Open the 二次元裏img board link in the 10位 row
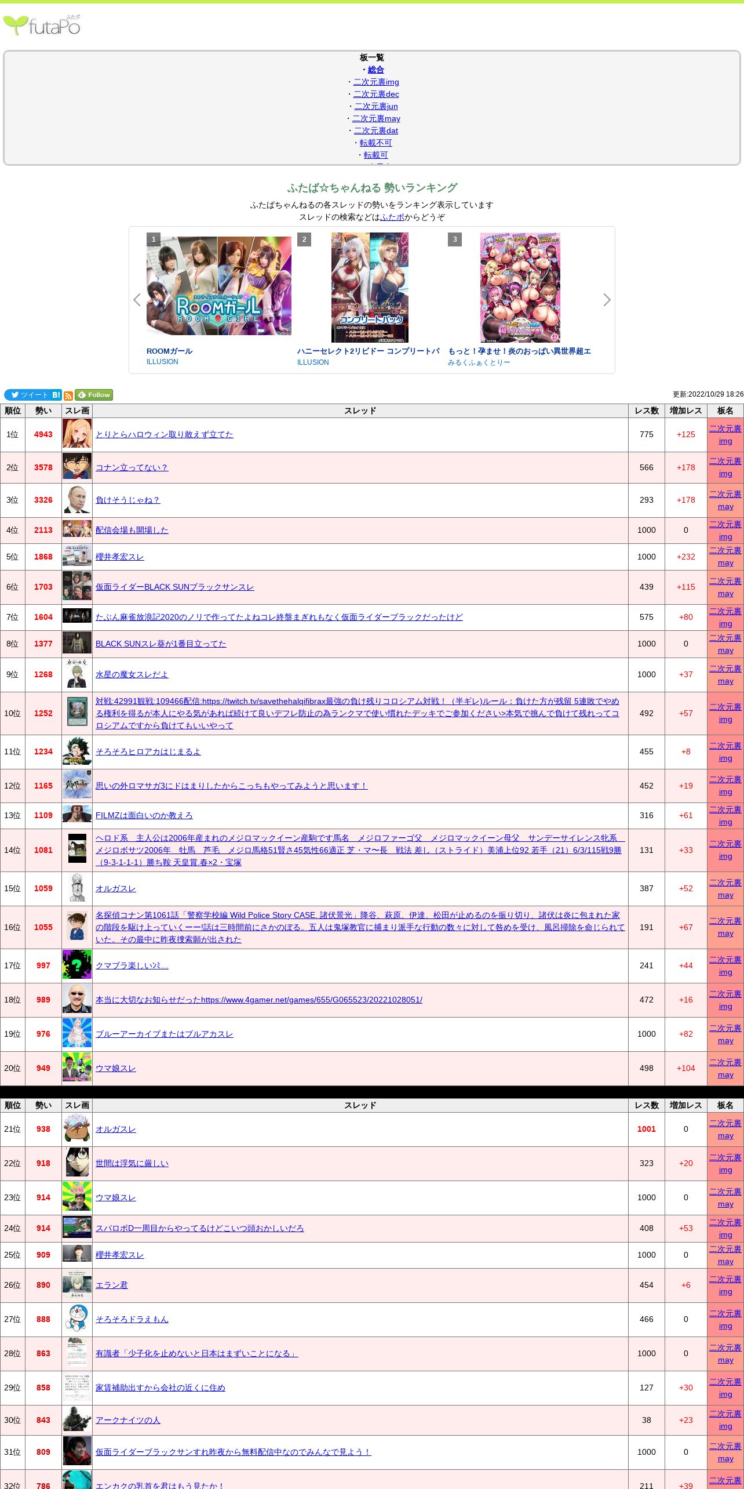 click(725, 713)
